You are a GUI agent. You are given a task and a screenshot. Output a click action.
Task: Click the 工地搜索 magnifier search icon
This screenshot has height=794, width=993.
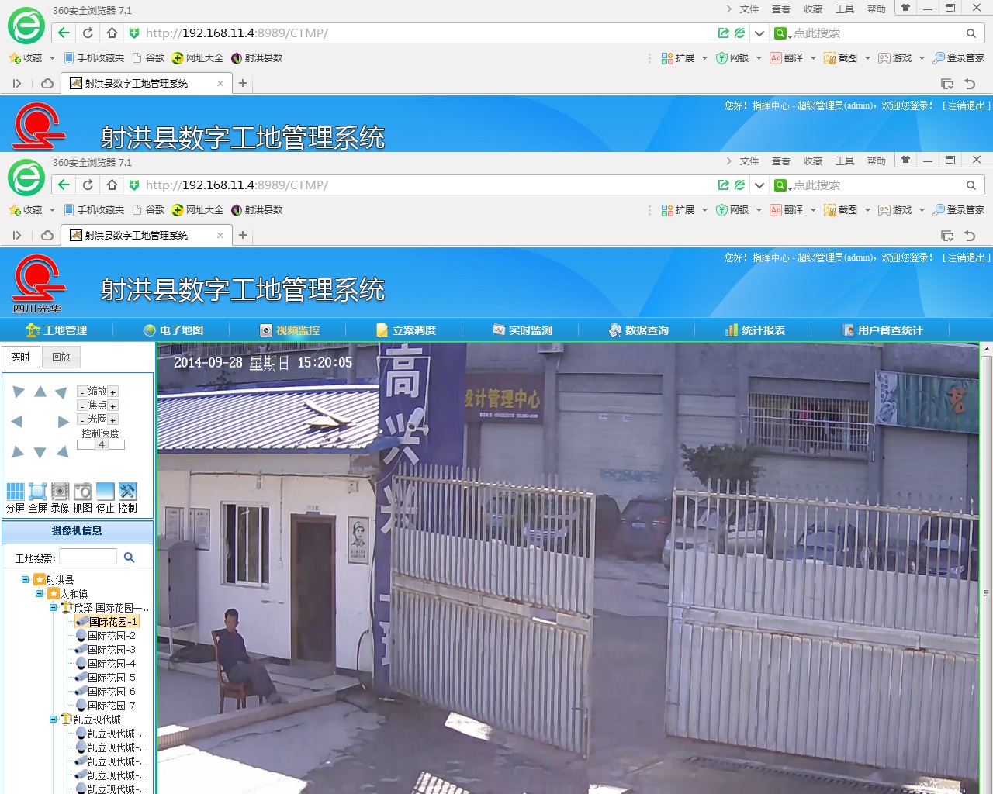(x=130, y=558)
